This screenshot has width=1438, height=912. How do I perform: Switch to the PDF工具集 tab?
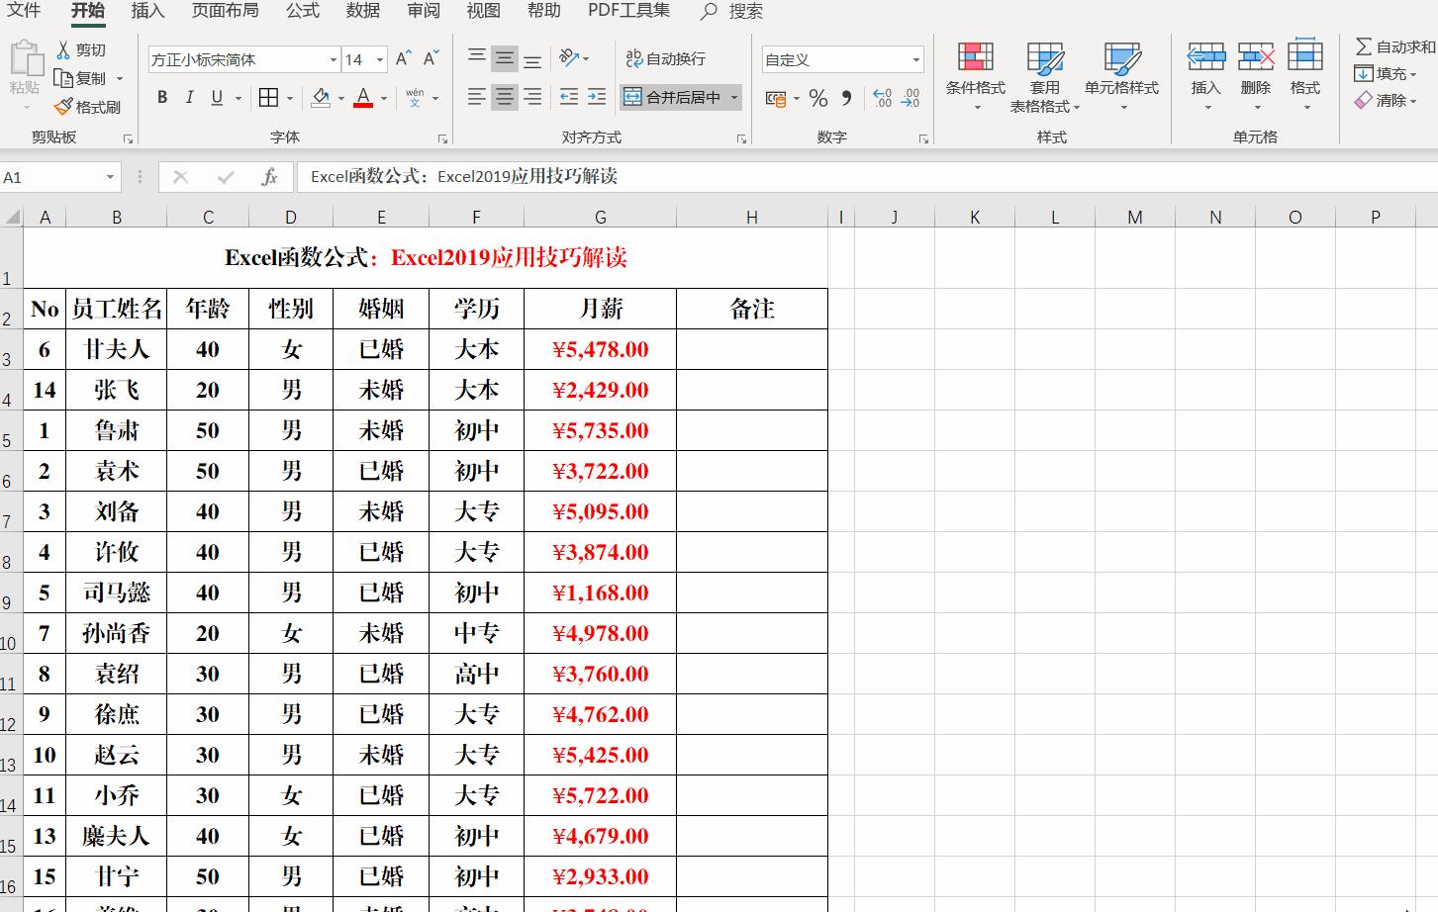click(x=628, y=11)
